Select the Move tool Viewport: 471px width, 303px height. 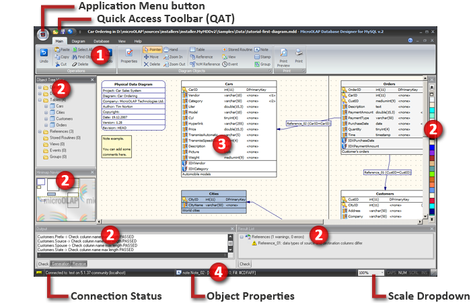pos(151,57)
